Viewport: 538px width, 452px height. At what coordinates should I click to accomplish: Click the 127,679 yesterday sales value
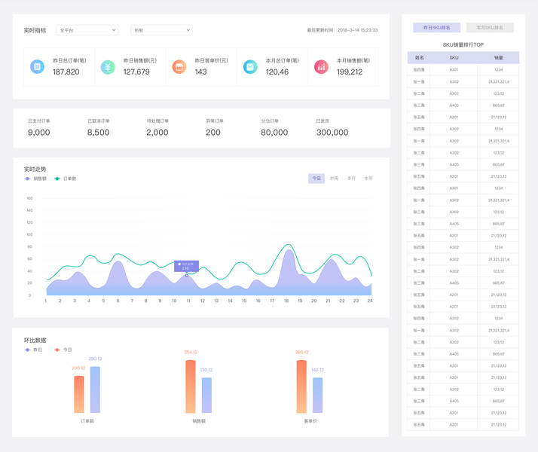[136, 72]
